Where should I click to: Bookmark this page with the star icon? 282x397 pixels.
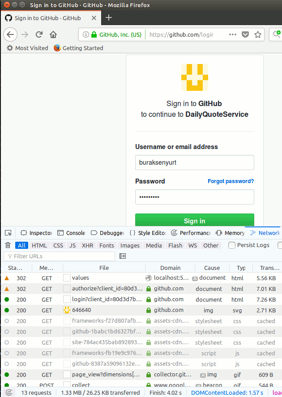[258, 34]
